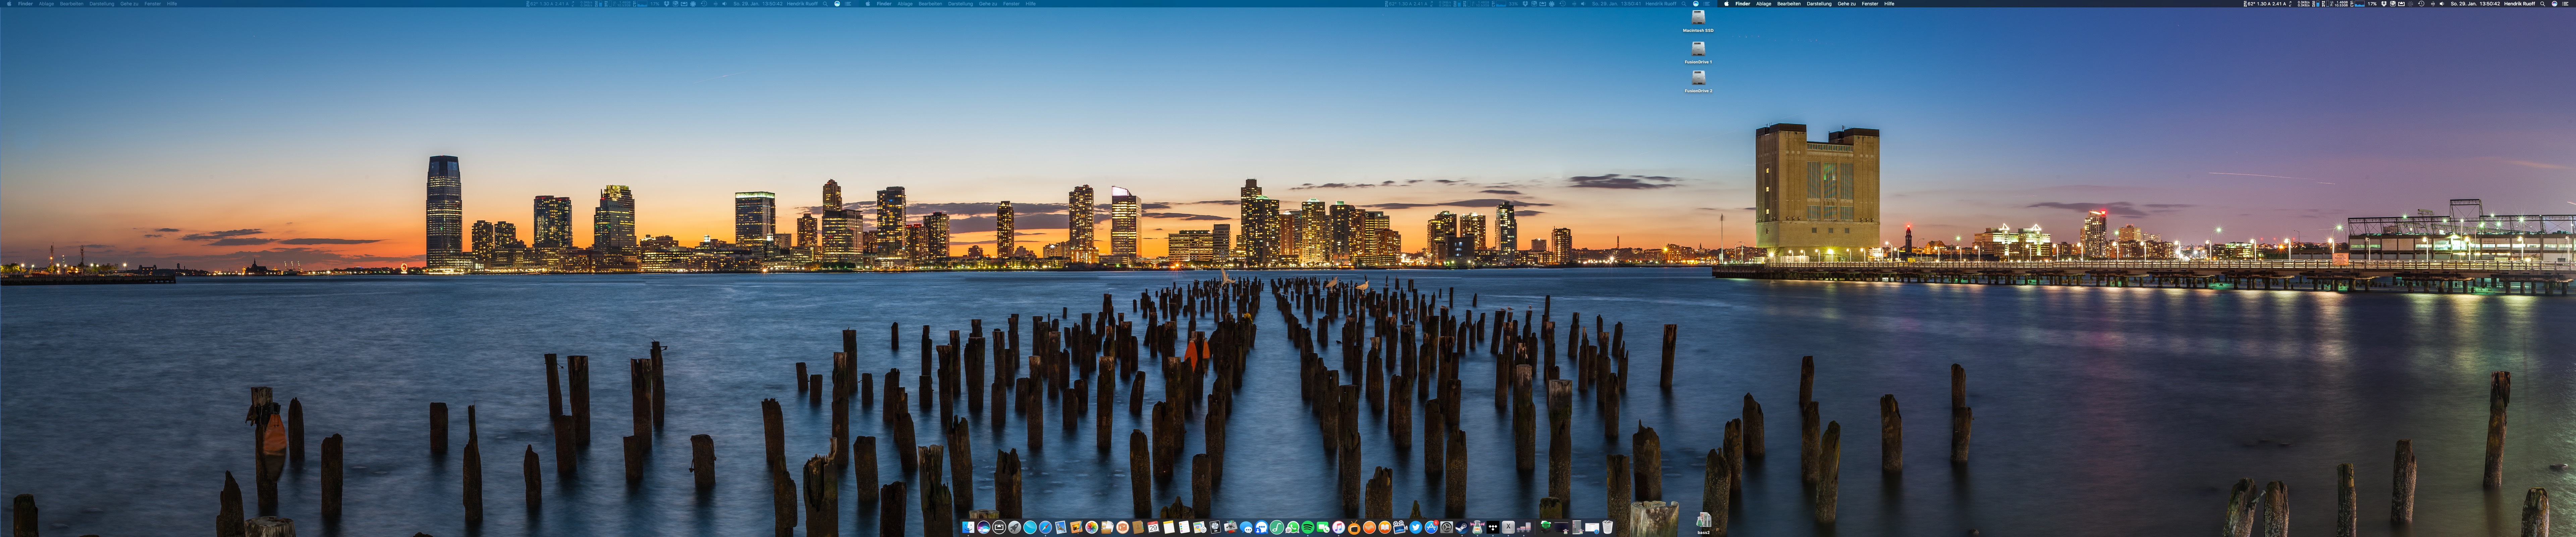Open WhatsApp in the Dock

coord(1293,527)
